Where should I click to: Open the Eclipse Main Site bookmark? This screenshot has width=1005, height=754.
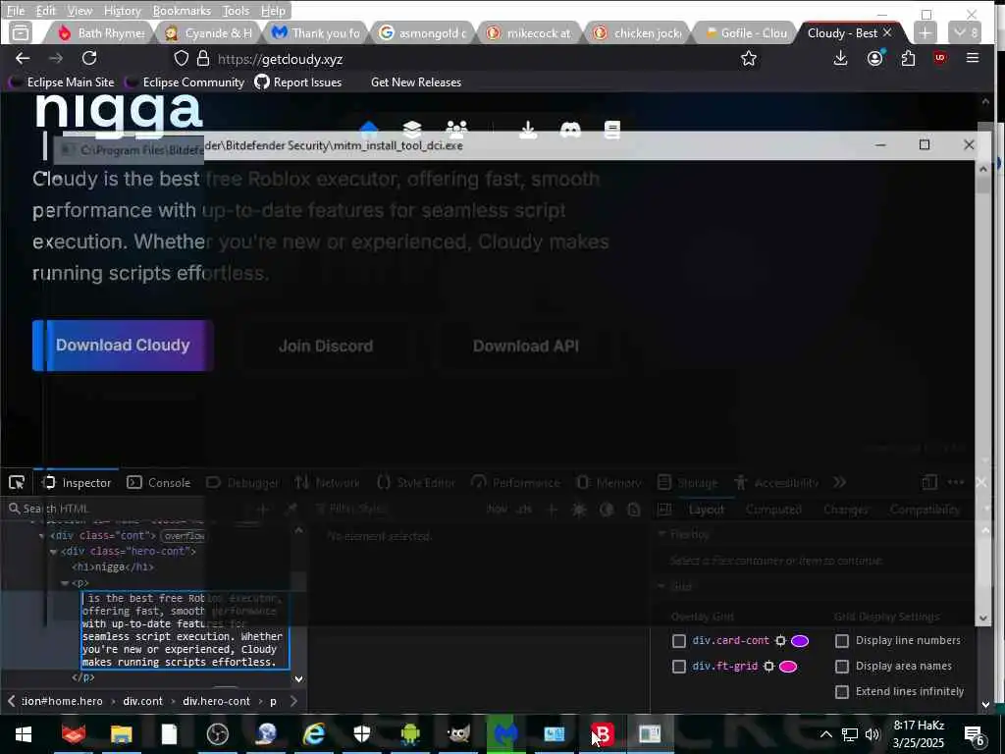62,82
